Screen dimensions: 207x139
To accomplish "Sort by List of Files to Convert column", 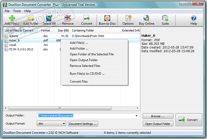I will click(x=20, y=30).
